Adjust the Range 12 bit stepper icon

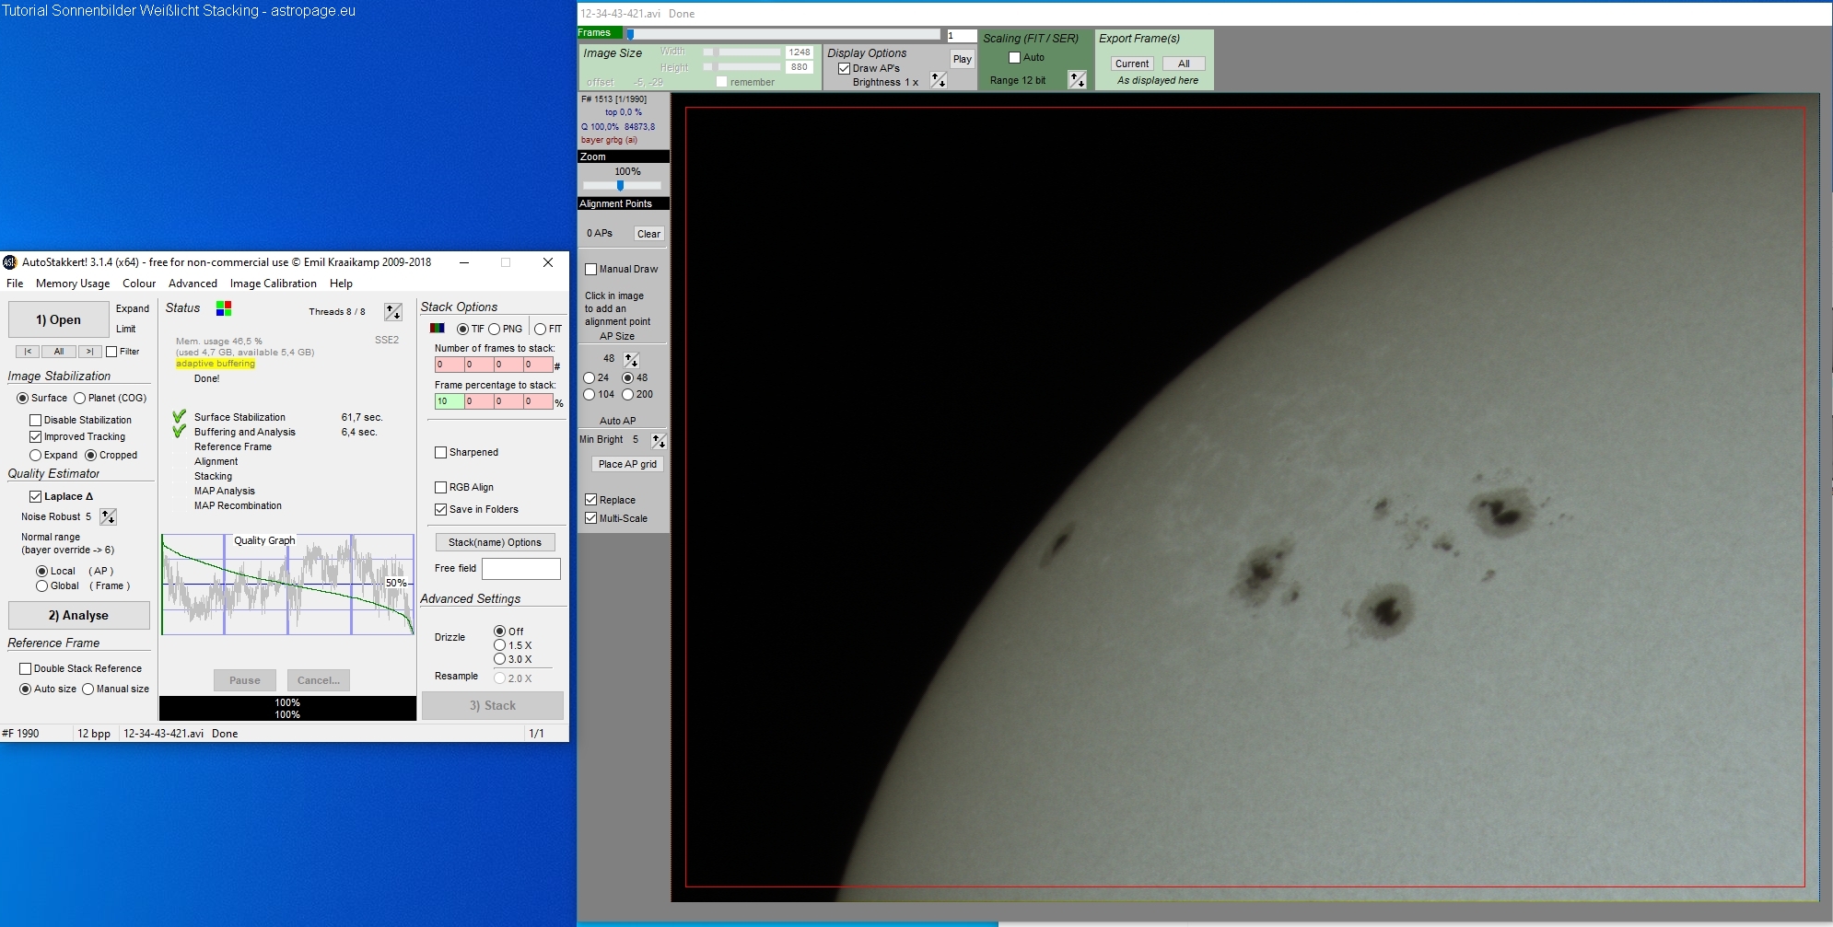click(x=1077, y=80)
